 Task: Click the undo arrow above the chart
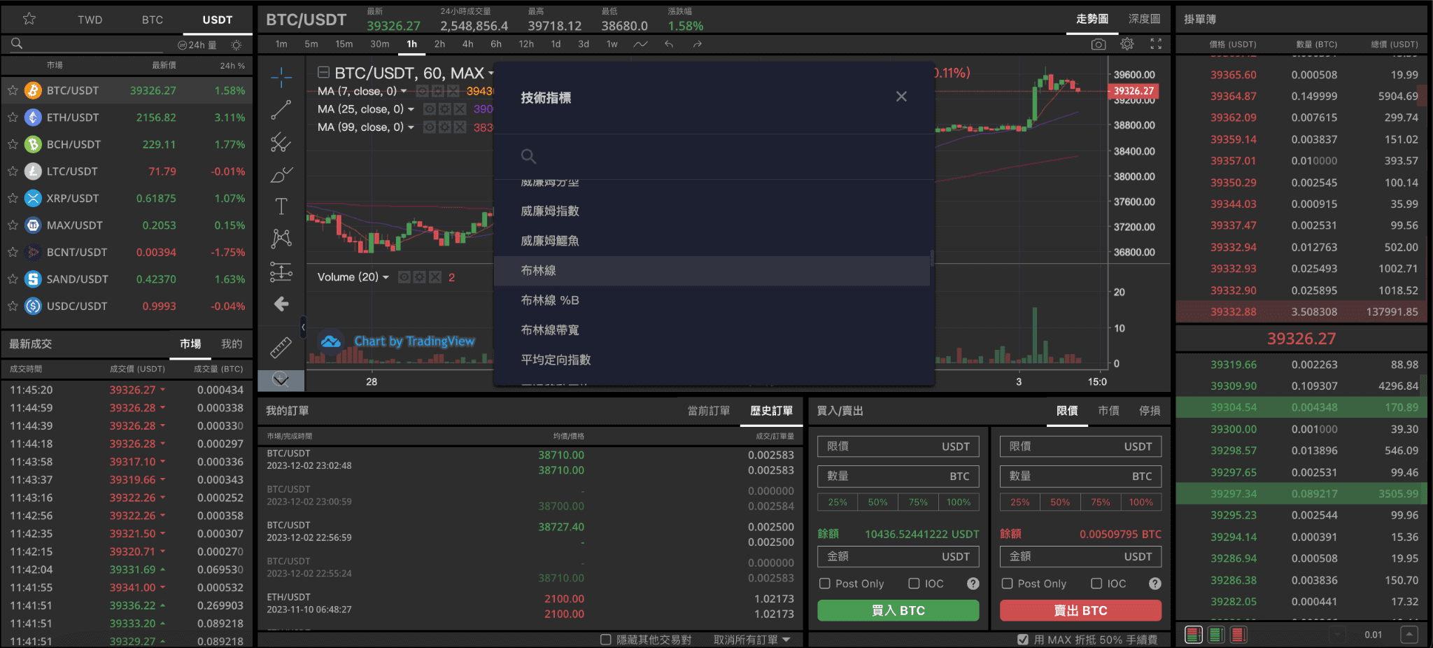(x=668, y=43)
